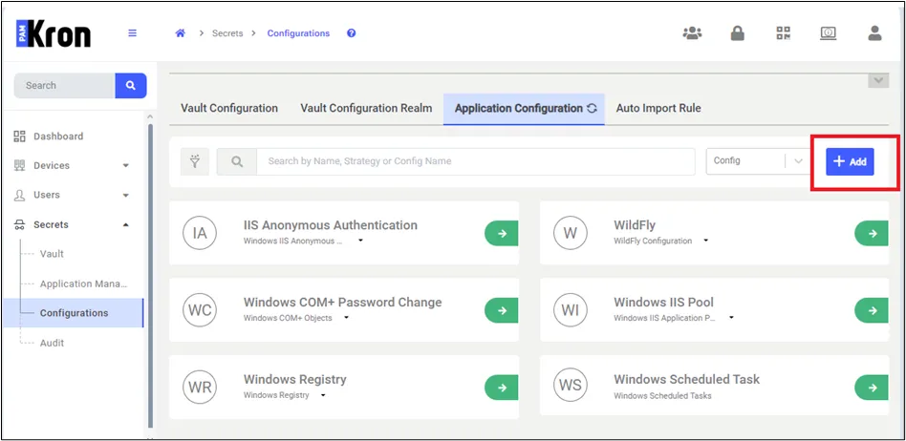Open the QR code icon
This screenshot has height=441, width=906.
tap(784, 33)
